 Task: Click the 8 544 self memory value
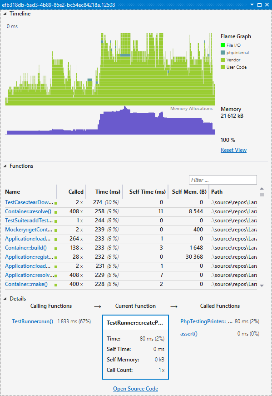pyautogui.click(x=196, y=211)
